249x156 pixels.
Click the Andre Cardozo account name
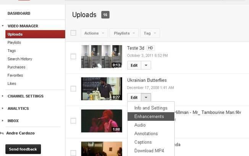click(20, 133)
